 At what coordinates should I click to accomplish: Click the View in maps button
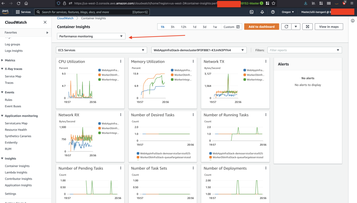coord(329,26)
